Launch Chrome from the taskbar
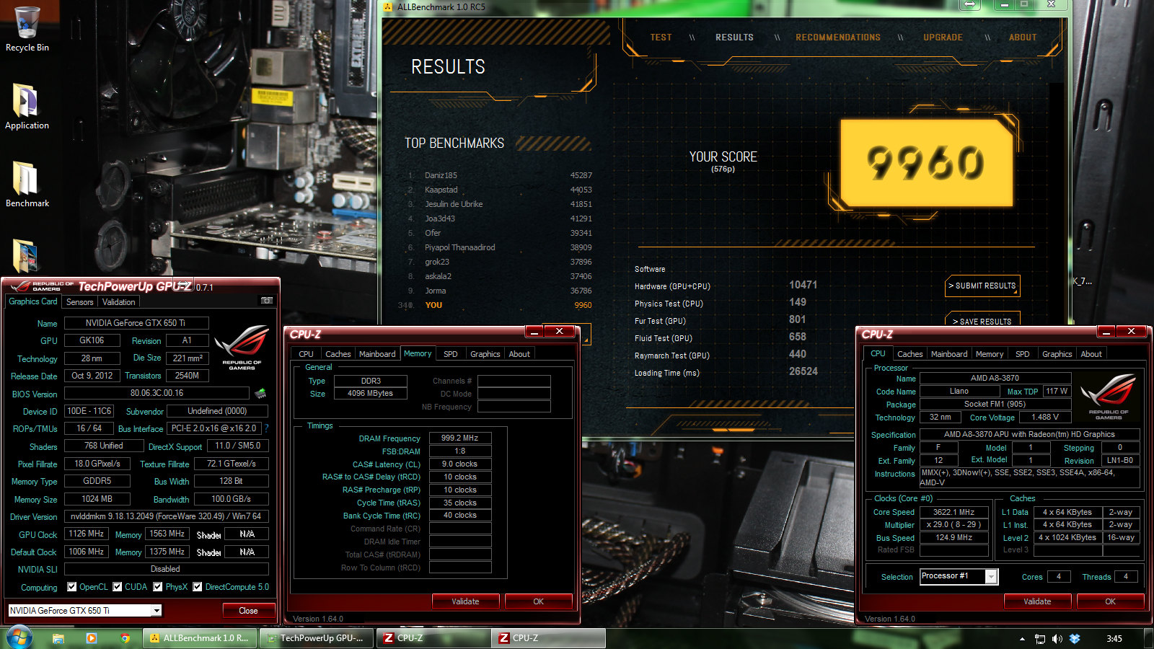The height and width of the screenshot is (649, 1154). click(x=125, y=638)
